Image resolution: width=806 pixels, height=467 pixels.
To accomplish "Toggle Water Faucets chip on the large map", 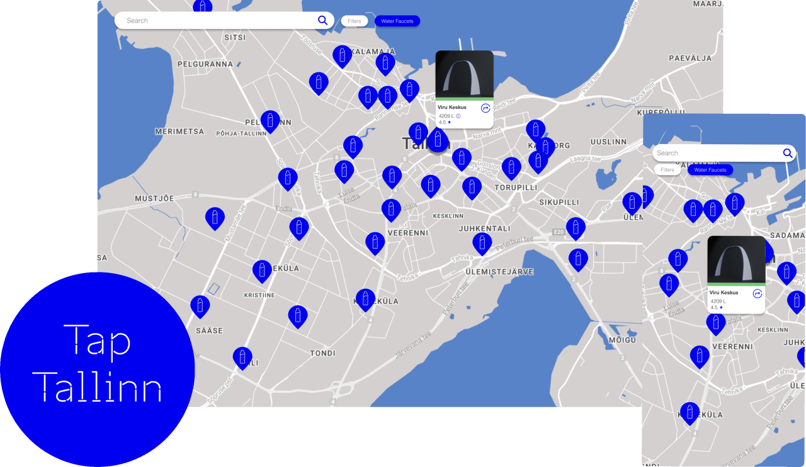I will tap(397, 21).
